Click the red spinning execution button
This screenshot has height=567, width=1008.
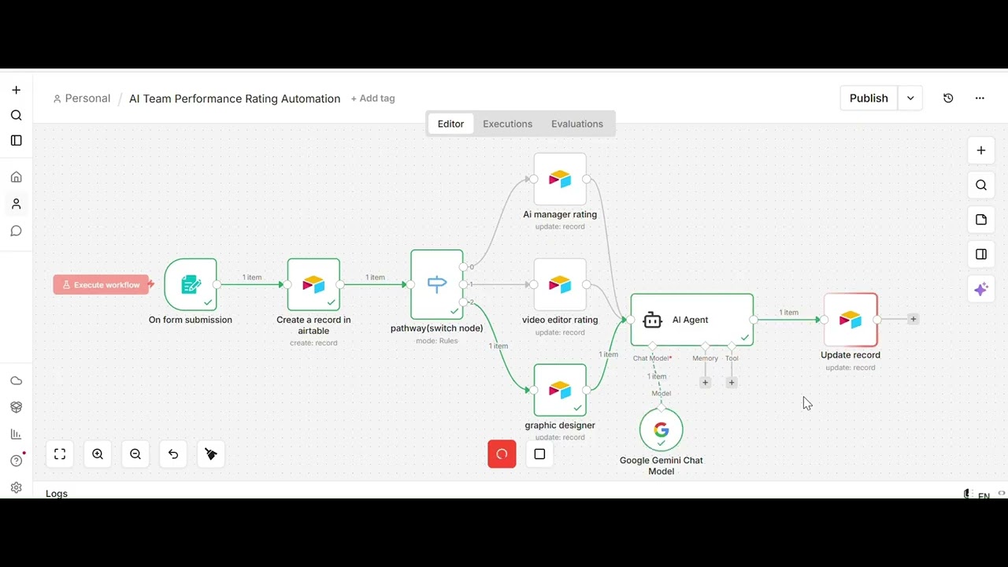point(502,454)
